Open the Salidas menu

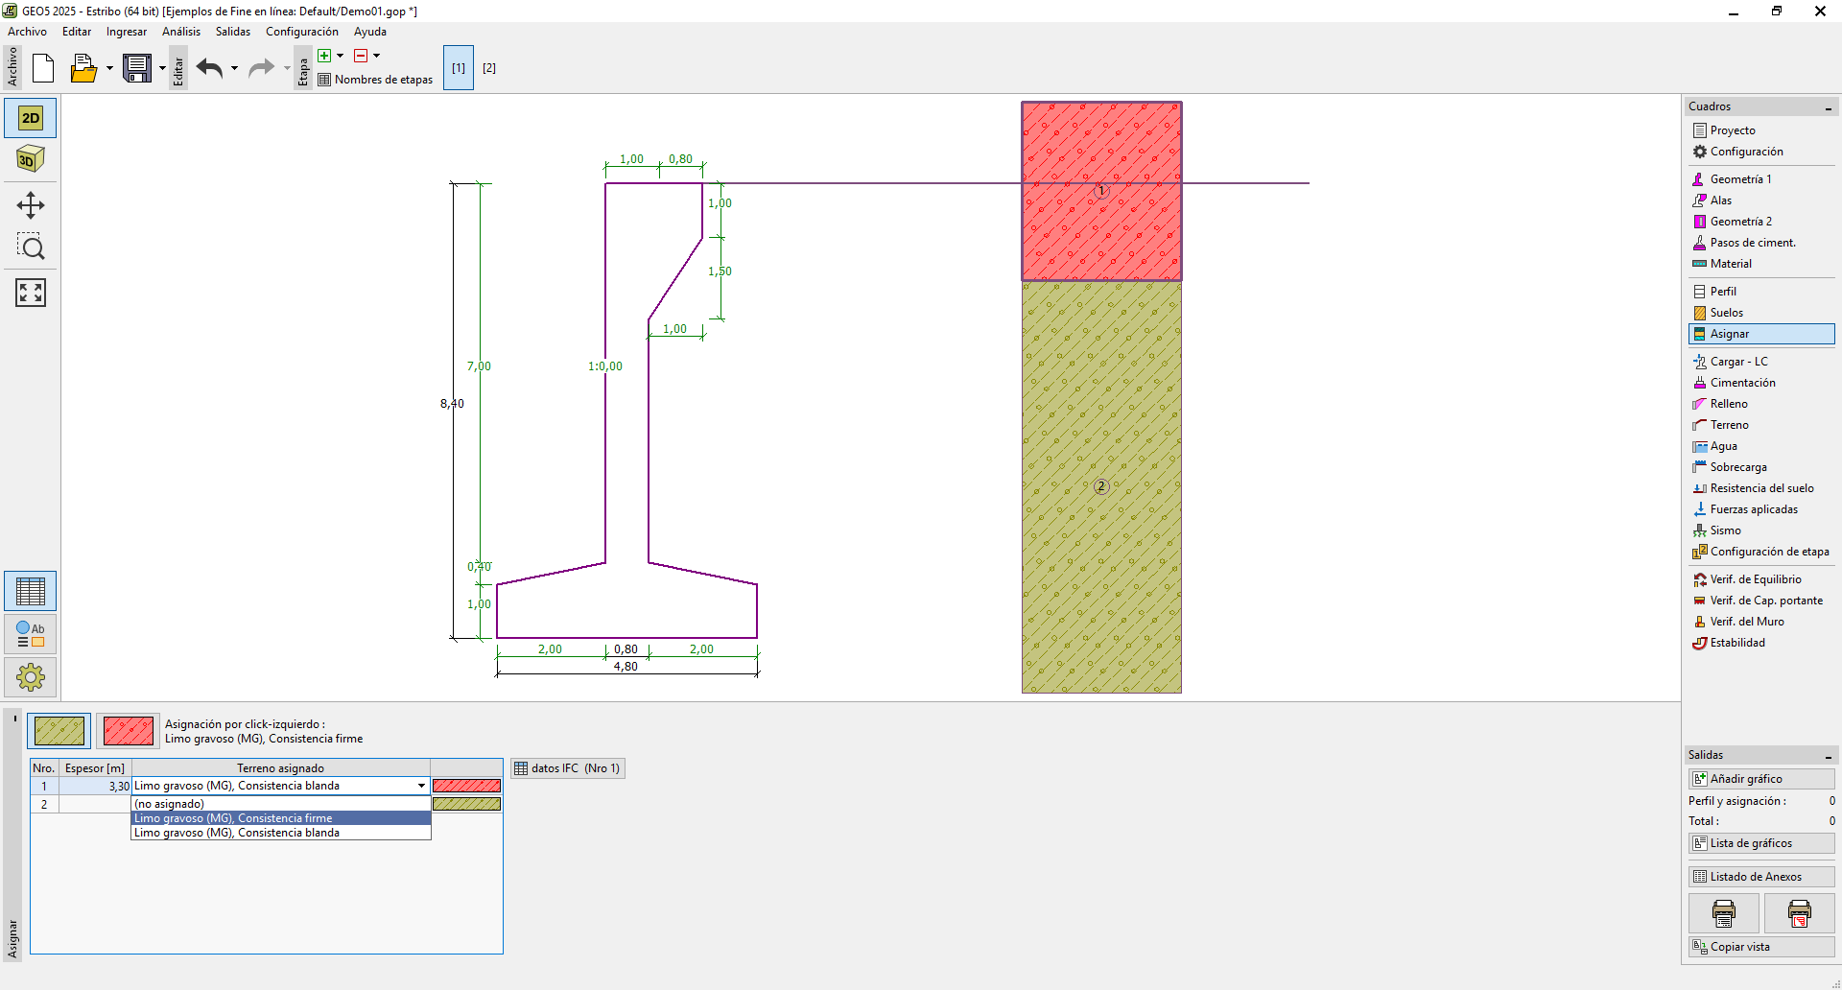pyautogui.click(x=232, y=32)
